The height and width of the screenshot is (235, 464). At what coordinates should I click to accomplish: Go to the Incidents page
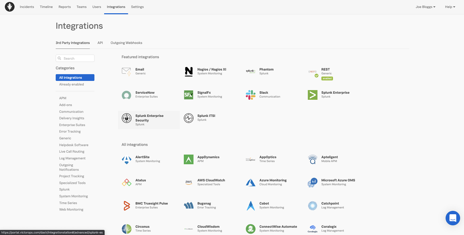point(27,7)
